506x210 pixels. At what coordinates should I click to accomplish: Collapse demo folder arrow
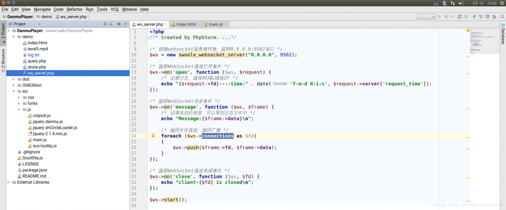(x=14, y=37)
